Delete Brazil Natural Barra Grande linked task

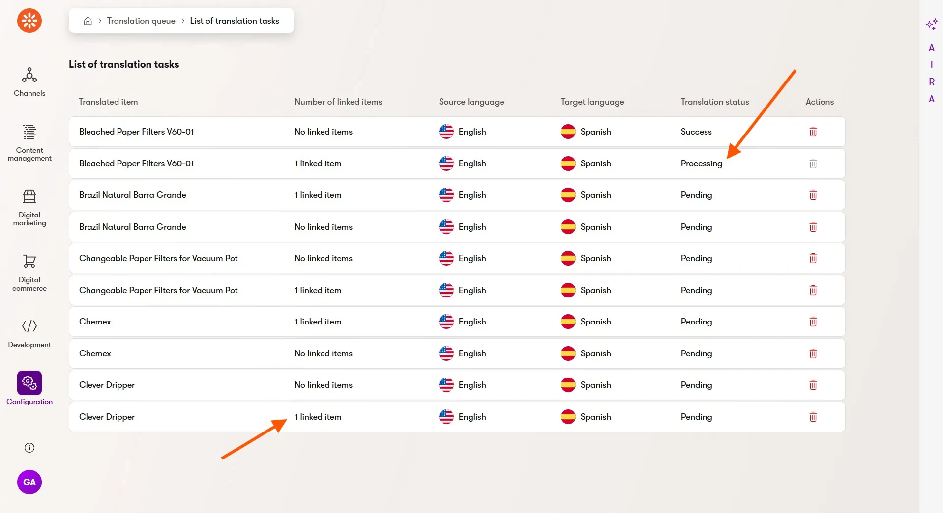813,195
